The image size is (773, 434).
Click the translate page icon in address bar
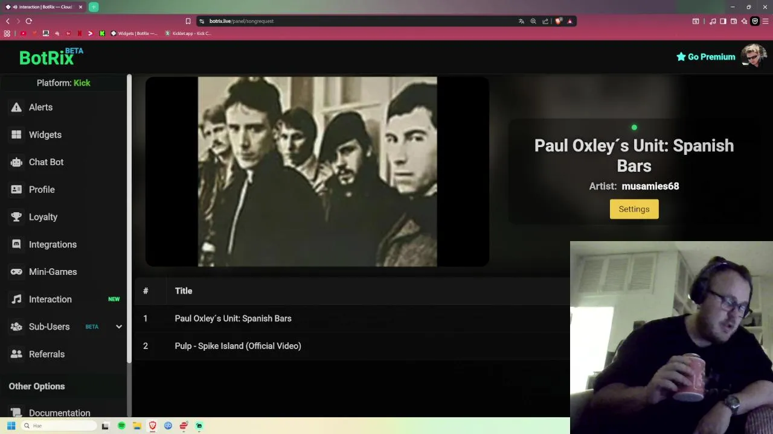pyautogui.click(x=521, y=21)
